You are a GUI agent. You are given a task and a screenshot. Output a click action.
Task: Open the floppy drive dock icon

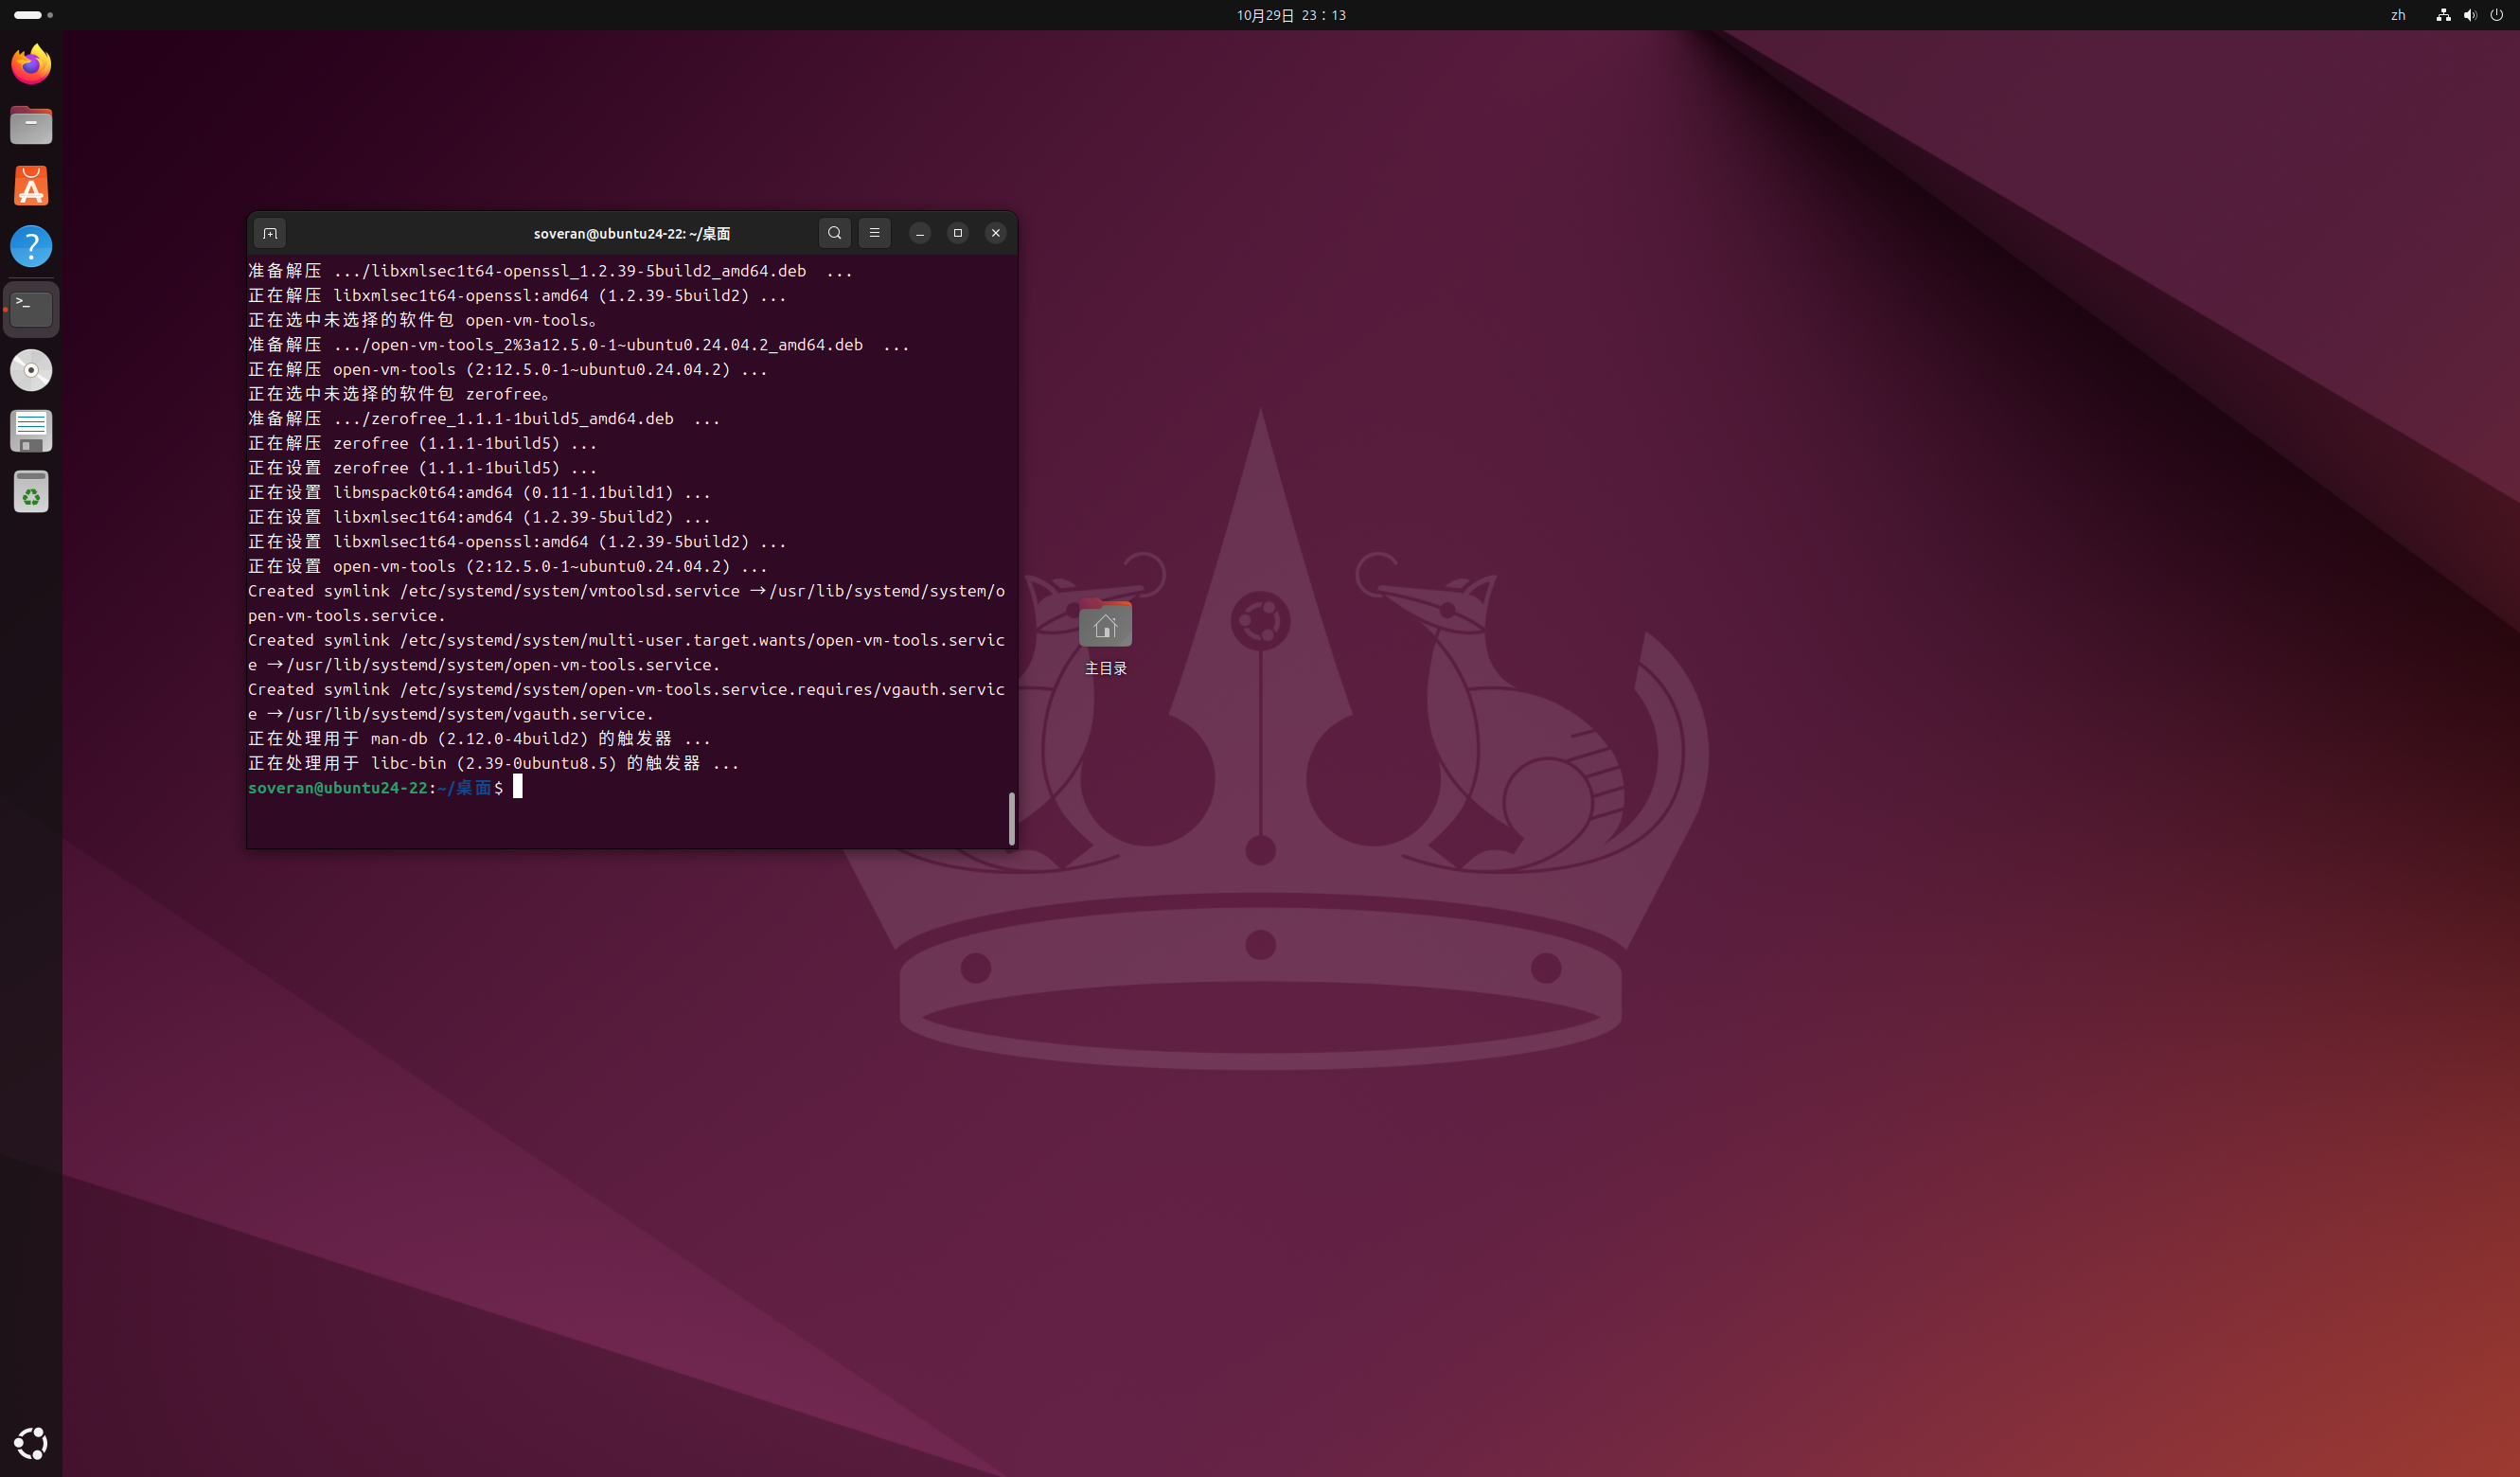pyautogui.click(x=31, y=431)
